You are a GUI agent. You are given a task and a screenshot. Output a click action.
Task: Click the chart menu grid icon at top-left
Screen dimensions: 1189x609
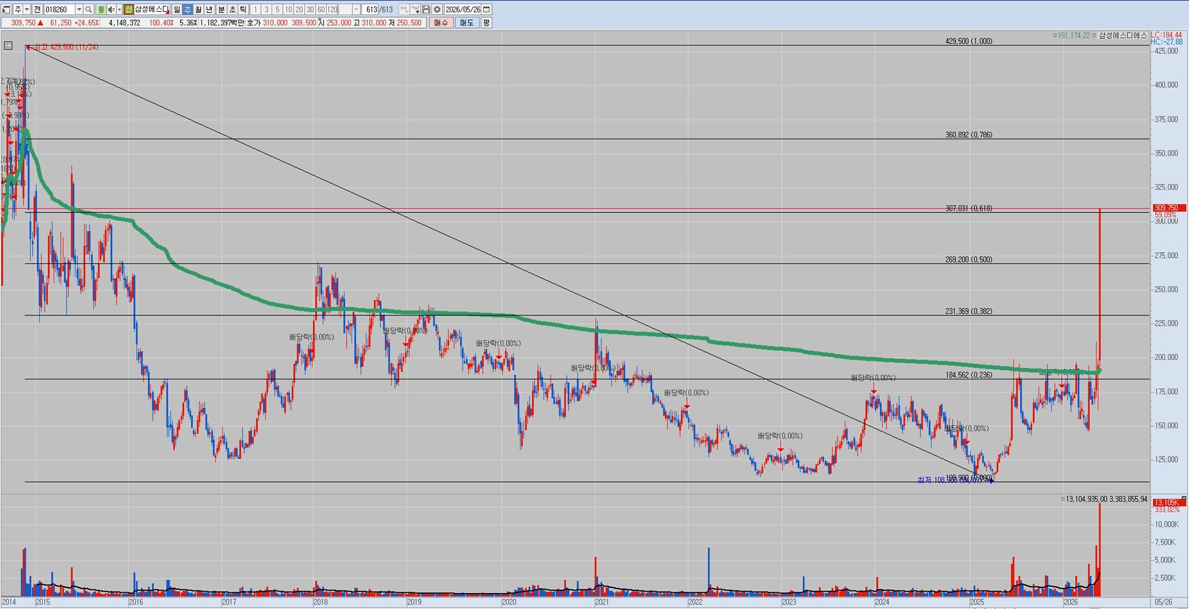pos(8,45)
